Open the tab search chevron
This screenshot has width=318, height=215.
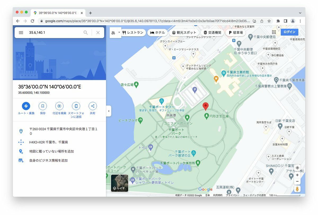click(x=300, y=13)
